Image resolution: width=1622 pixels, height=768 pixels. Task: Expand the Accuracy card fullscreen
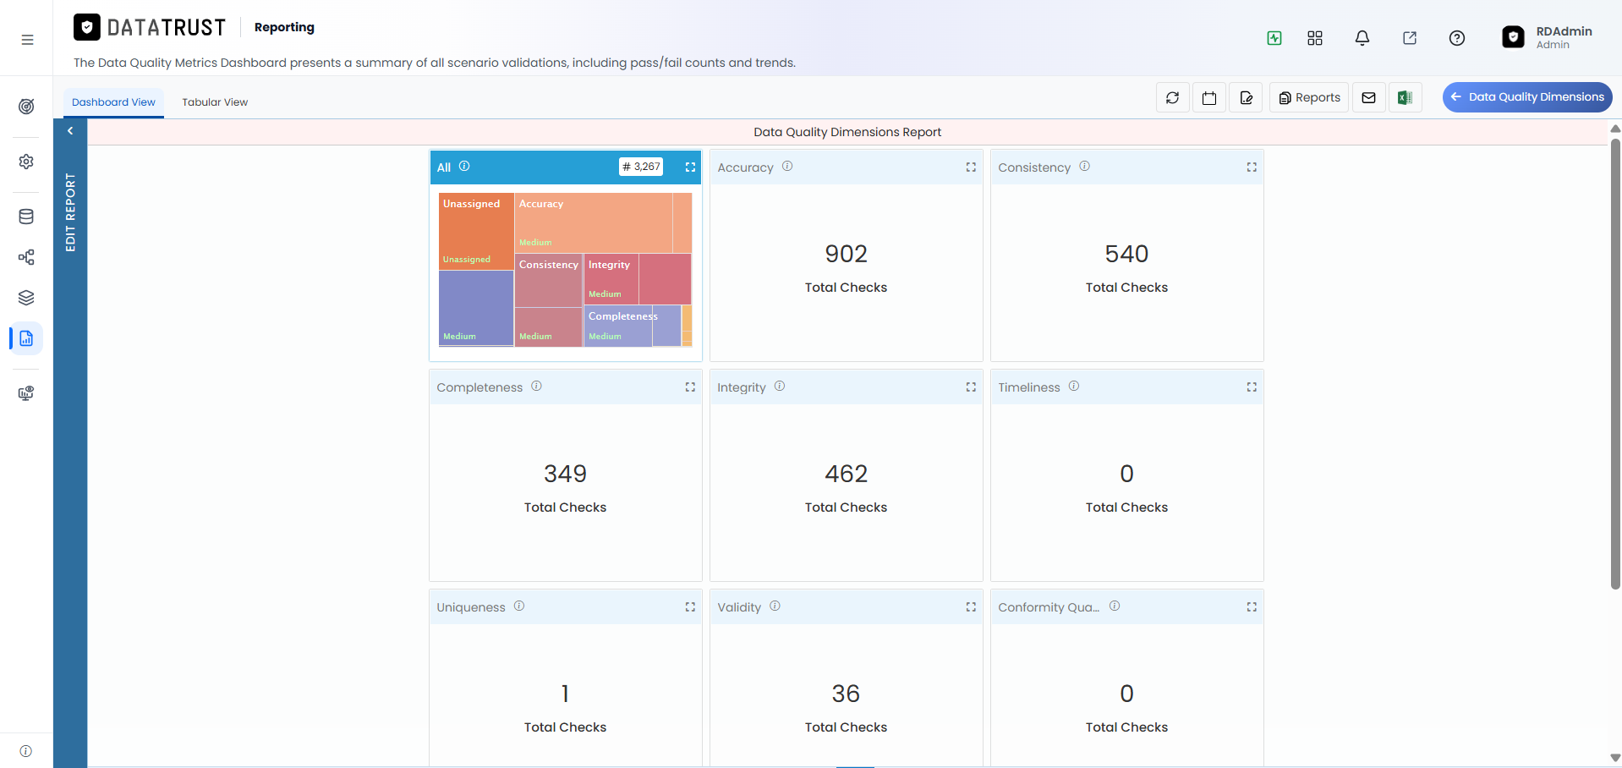point(971,167)
